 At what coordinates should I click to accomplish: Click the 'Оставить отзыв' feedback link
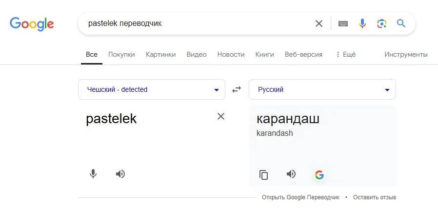375,197
